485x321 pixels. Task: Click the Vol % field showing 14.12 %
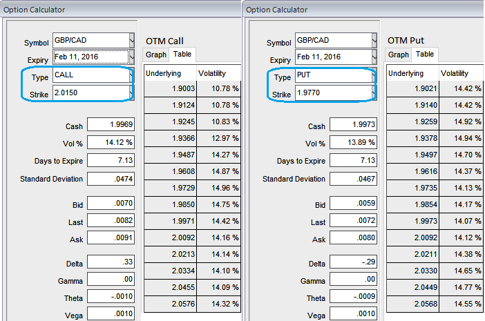[111, 142]
